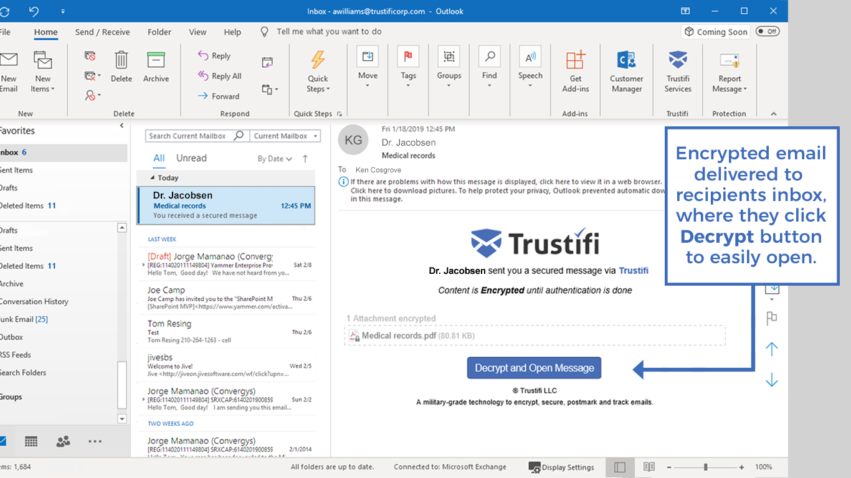Go to the previous item with the up arrow
851x478 pixels.
coord(772,349)
